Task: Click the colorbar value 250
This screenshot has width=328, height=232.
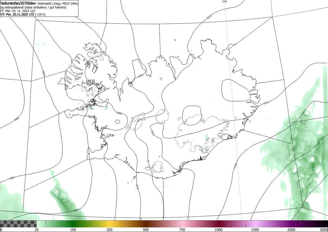Action: coord(109,230)
